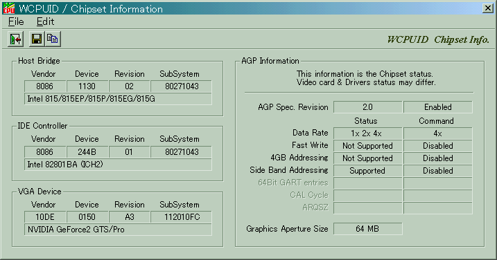Click the AGP Information group label
Viewport: 497px width, 260px height.
click(x=270, y=61)
